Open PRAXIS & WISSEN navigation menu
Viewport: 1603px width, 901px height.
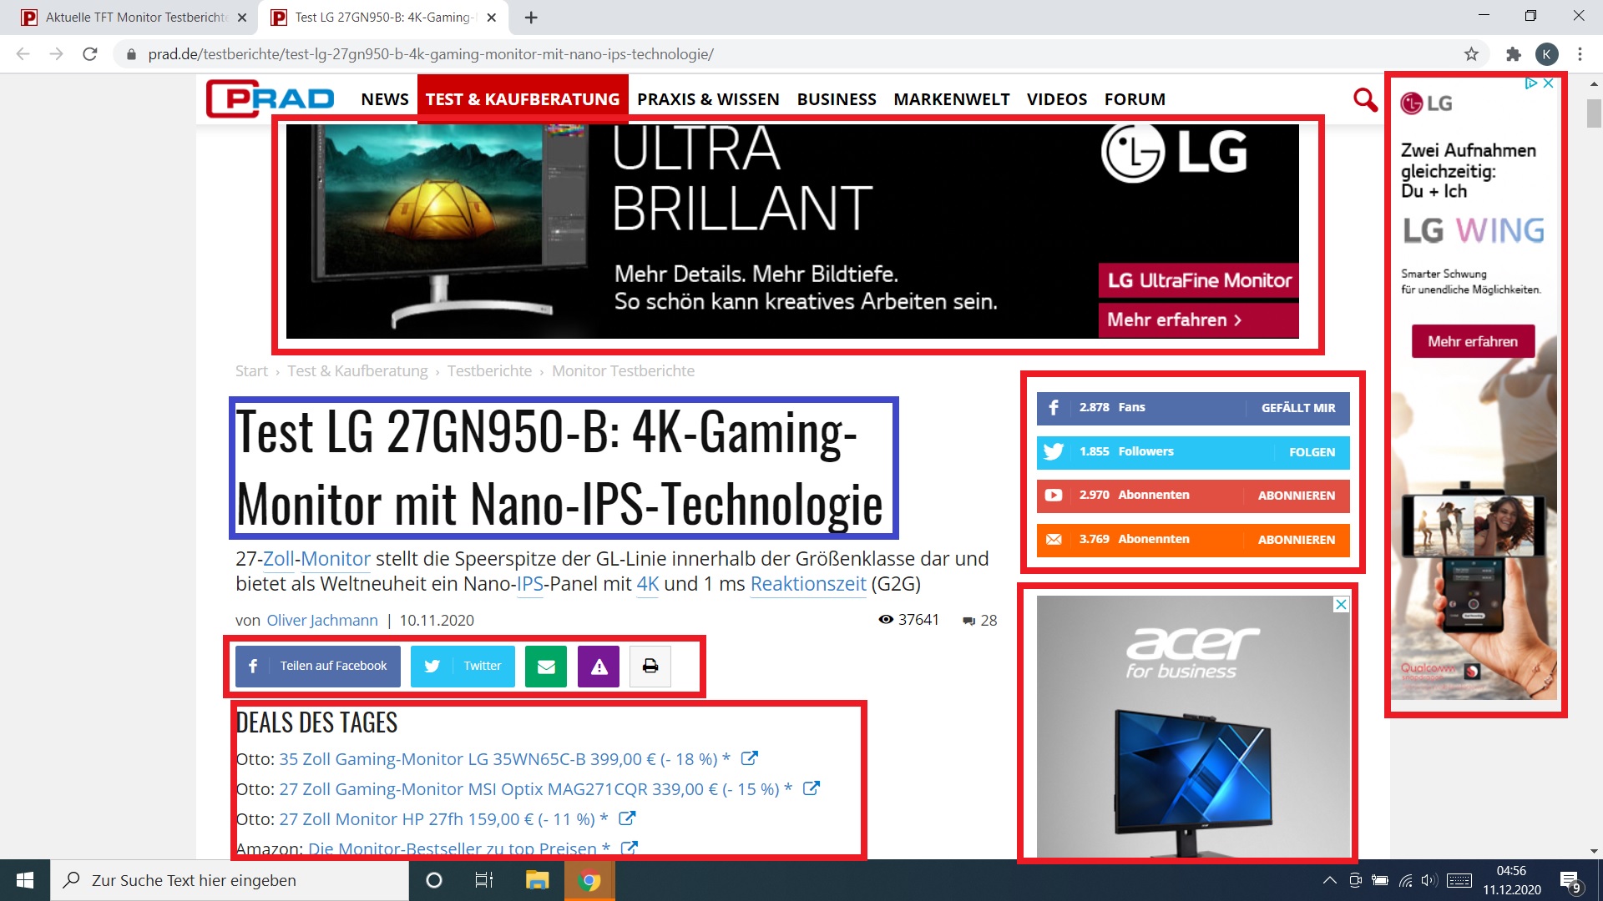[708, 99]
